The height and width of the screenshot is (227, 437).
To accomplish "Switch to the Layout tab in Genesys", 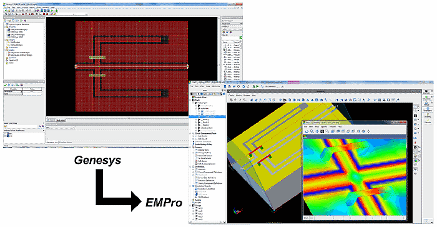I will click(61, 120).
